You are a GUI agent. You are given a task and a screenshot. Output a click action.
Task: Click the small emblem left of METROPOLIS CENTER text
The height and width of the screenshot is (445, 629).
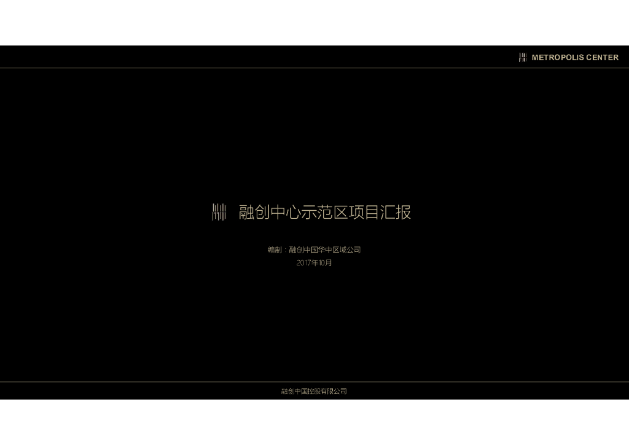point(523,57)
